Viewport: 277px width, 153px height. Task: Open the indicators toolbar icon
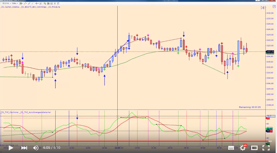[48, 3]
